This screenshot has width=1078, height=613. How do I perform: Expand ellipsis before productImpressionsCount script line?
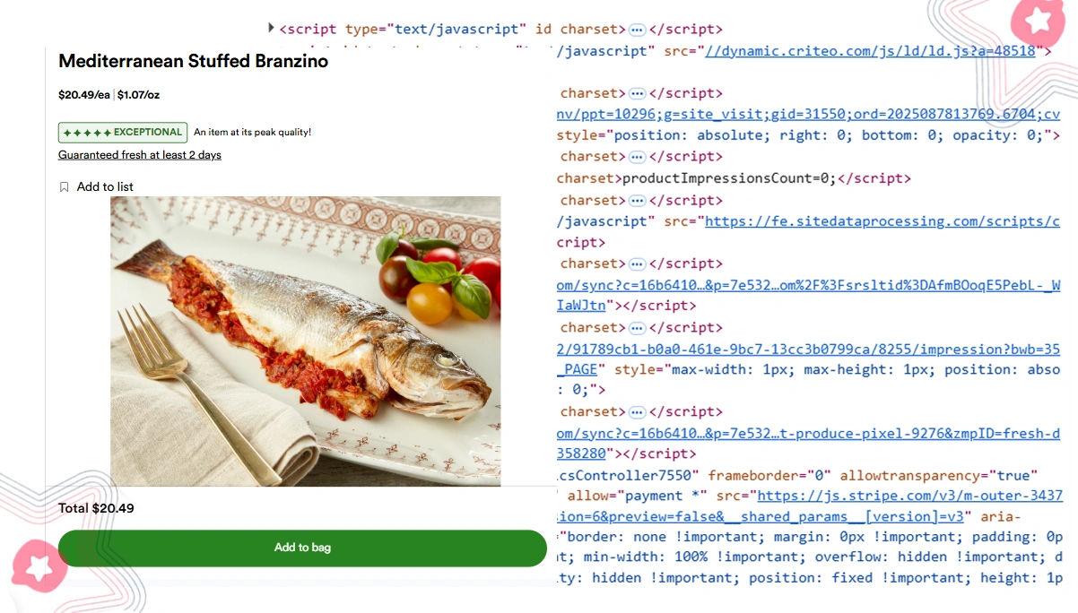coord(637,157)
